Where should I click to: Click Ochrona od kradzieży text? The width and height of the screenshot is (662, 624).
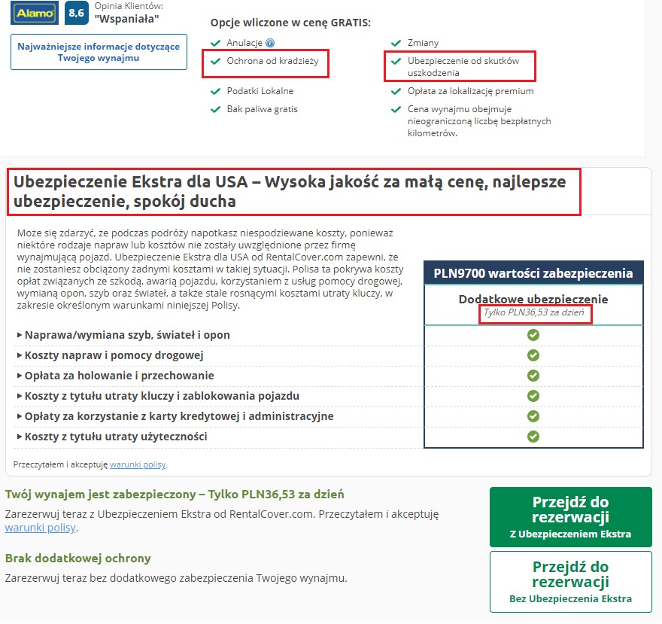pyautogui.click(x=273, y=61)
